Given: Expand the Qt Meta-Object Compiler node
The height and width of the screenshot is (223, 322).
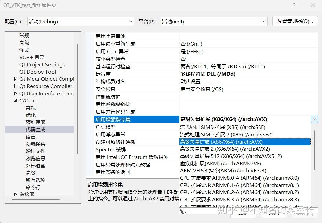Looking at the screenshot, I should pyautogui.click(x=15, y=79).
